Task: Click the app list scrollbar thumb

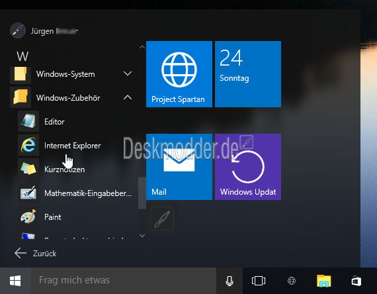Action: pos(142,193)
